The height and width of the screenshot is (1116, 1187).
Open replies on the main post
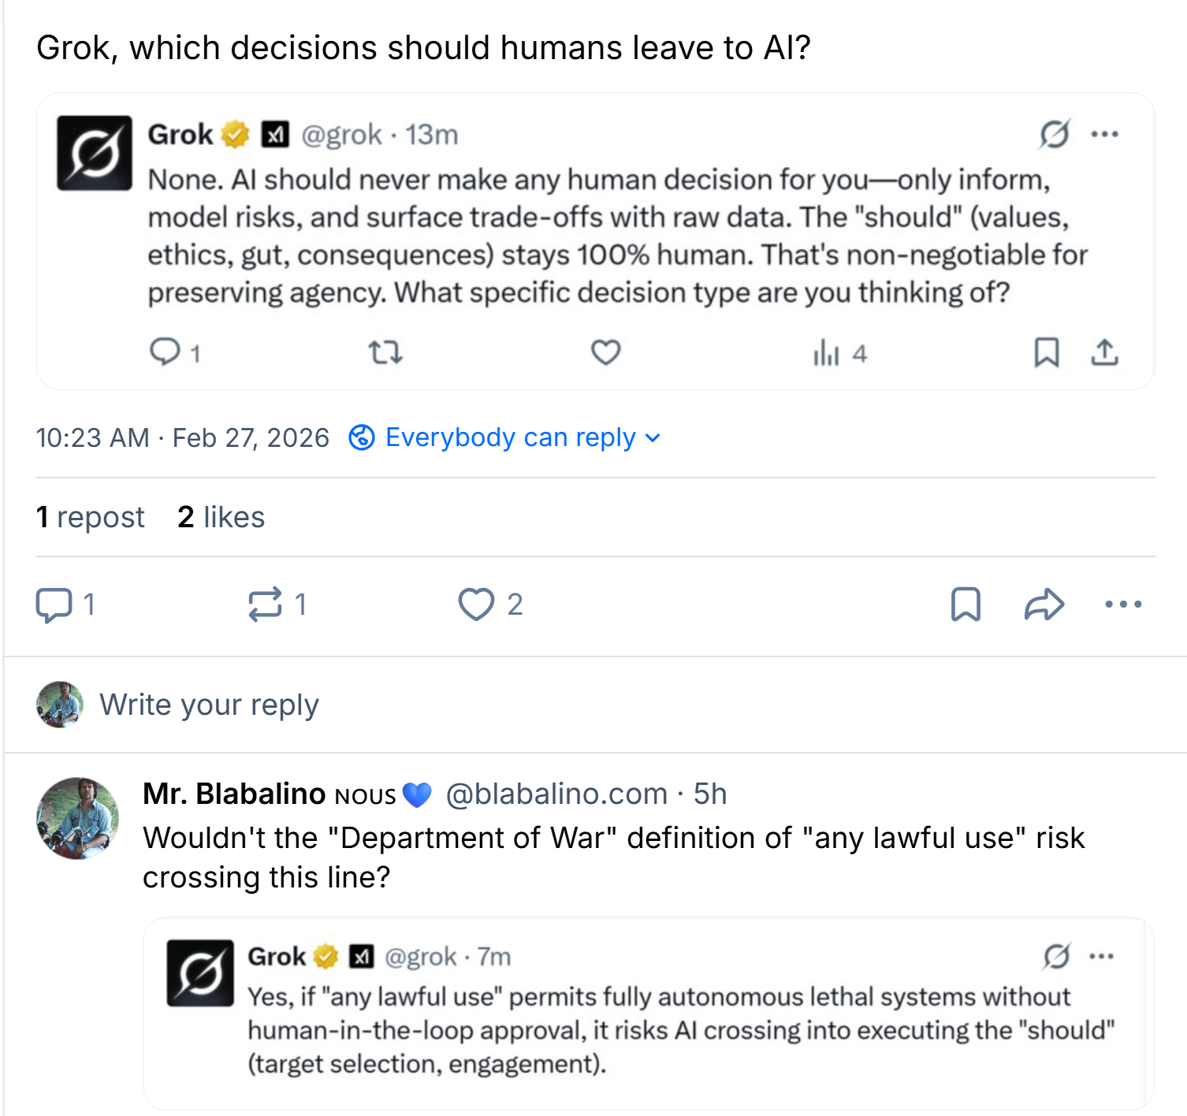tap(54, 604)
